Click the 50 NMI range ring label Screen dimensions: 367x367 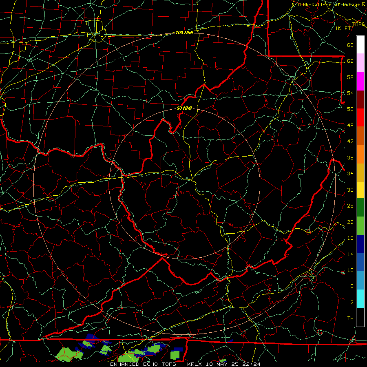[x=184, y=108]
